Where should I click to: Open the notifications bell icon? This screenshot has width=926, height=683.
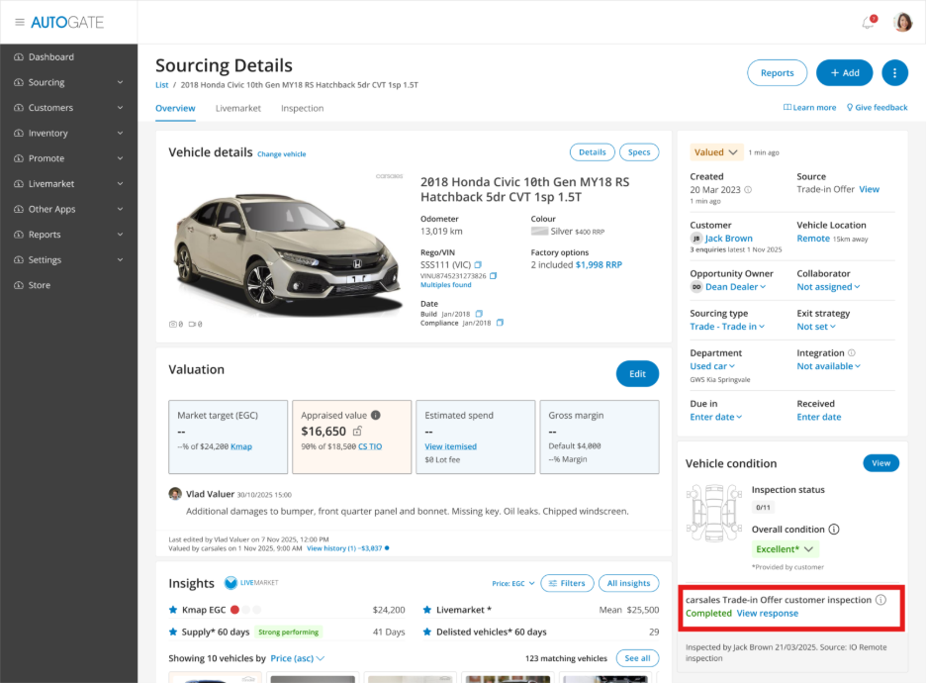click(x=869, y=22)
